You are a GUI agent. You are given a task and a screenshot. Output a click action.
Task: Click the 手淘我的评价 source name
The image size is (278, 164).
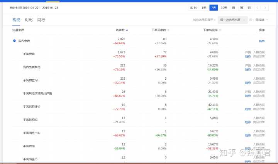coord(32,106)
